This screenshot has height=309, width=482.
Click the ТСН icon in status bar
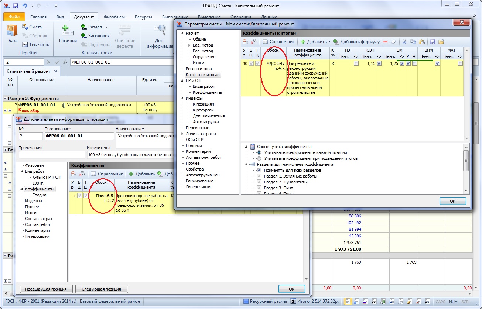point(373,301)
